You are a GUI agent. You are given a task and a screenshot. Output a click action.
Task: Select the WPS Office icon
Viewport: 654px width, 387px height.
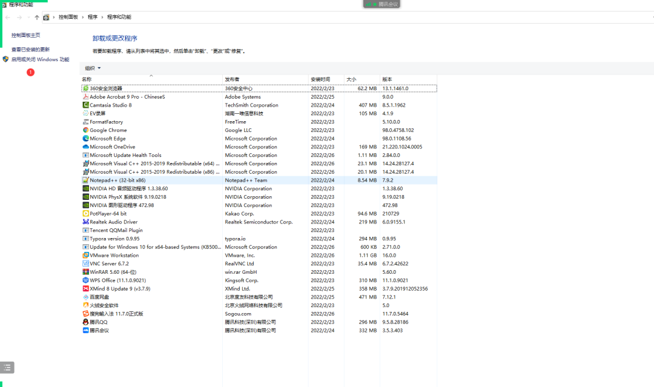point(85,280)
